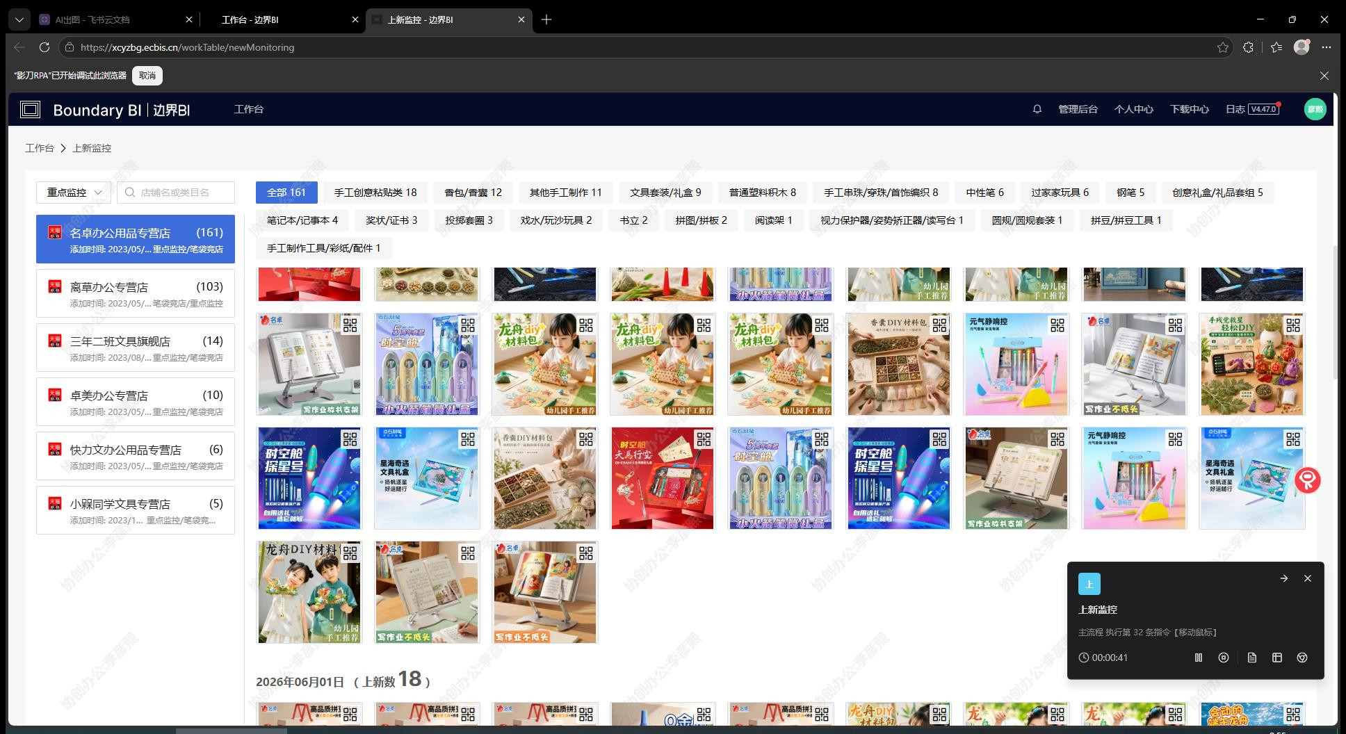Click the Tmall icon beside 三年二班文具旗舰店
This screenshot has width=1346, height=734.
(55, 341)
